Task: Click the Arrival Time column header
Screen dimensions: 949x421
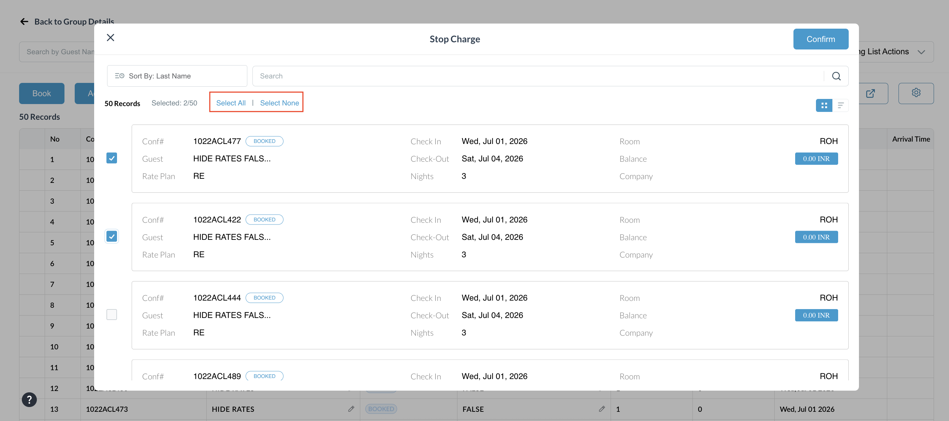Action: [911, 139]
